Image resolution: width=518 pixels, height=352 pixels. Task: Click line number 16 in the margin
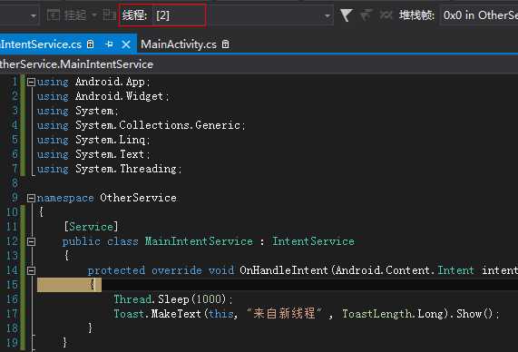click(x=12, y=299)
